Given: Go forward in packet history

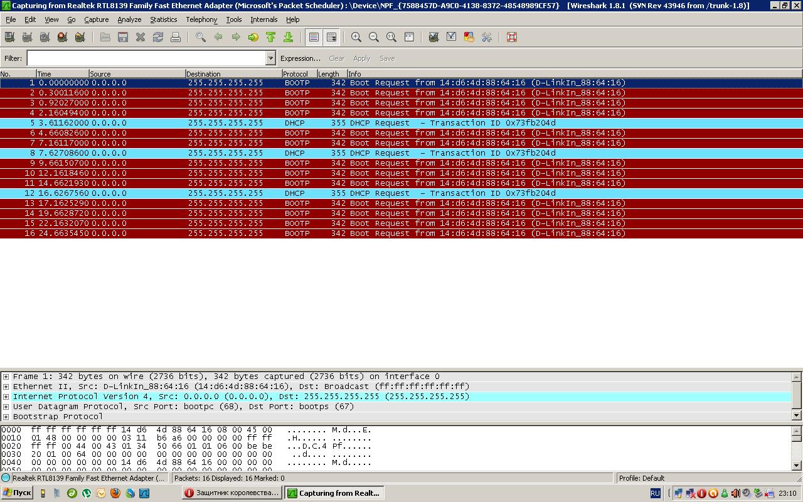Looking at the screenshot, I should [236, 37].
